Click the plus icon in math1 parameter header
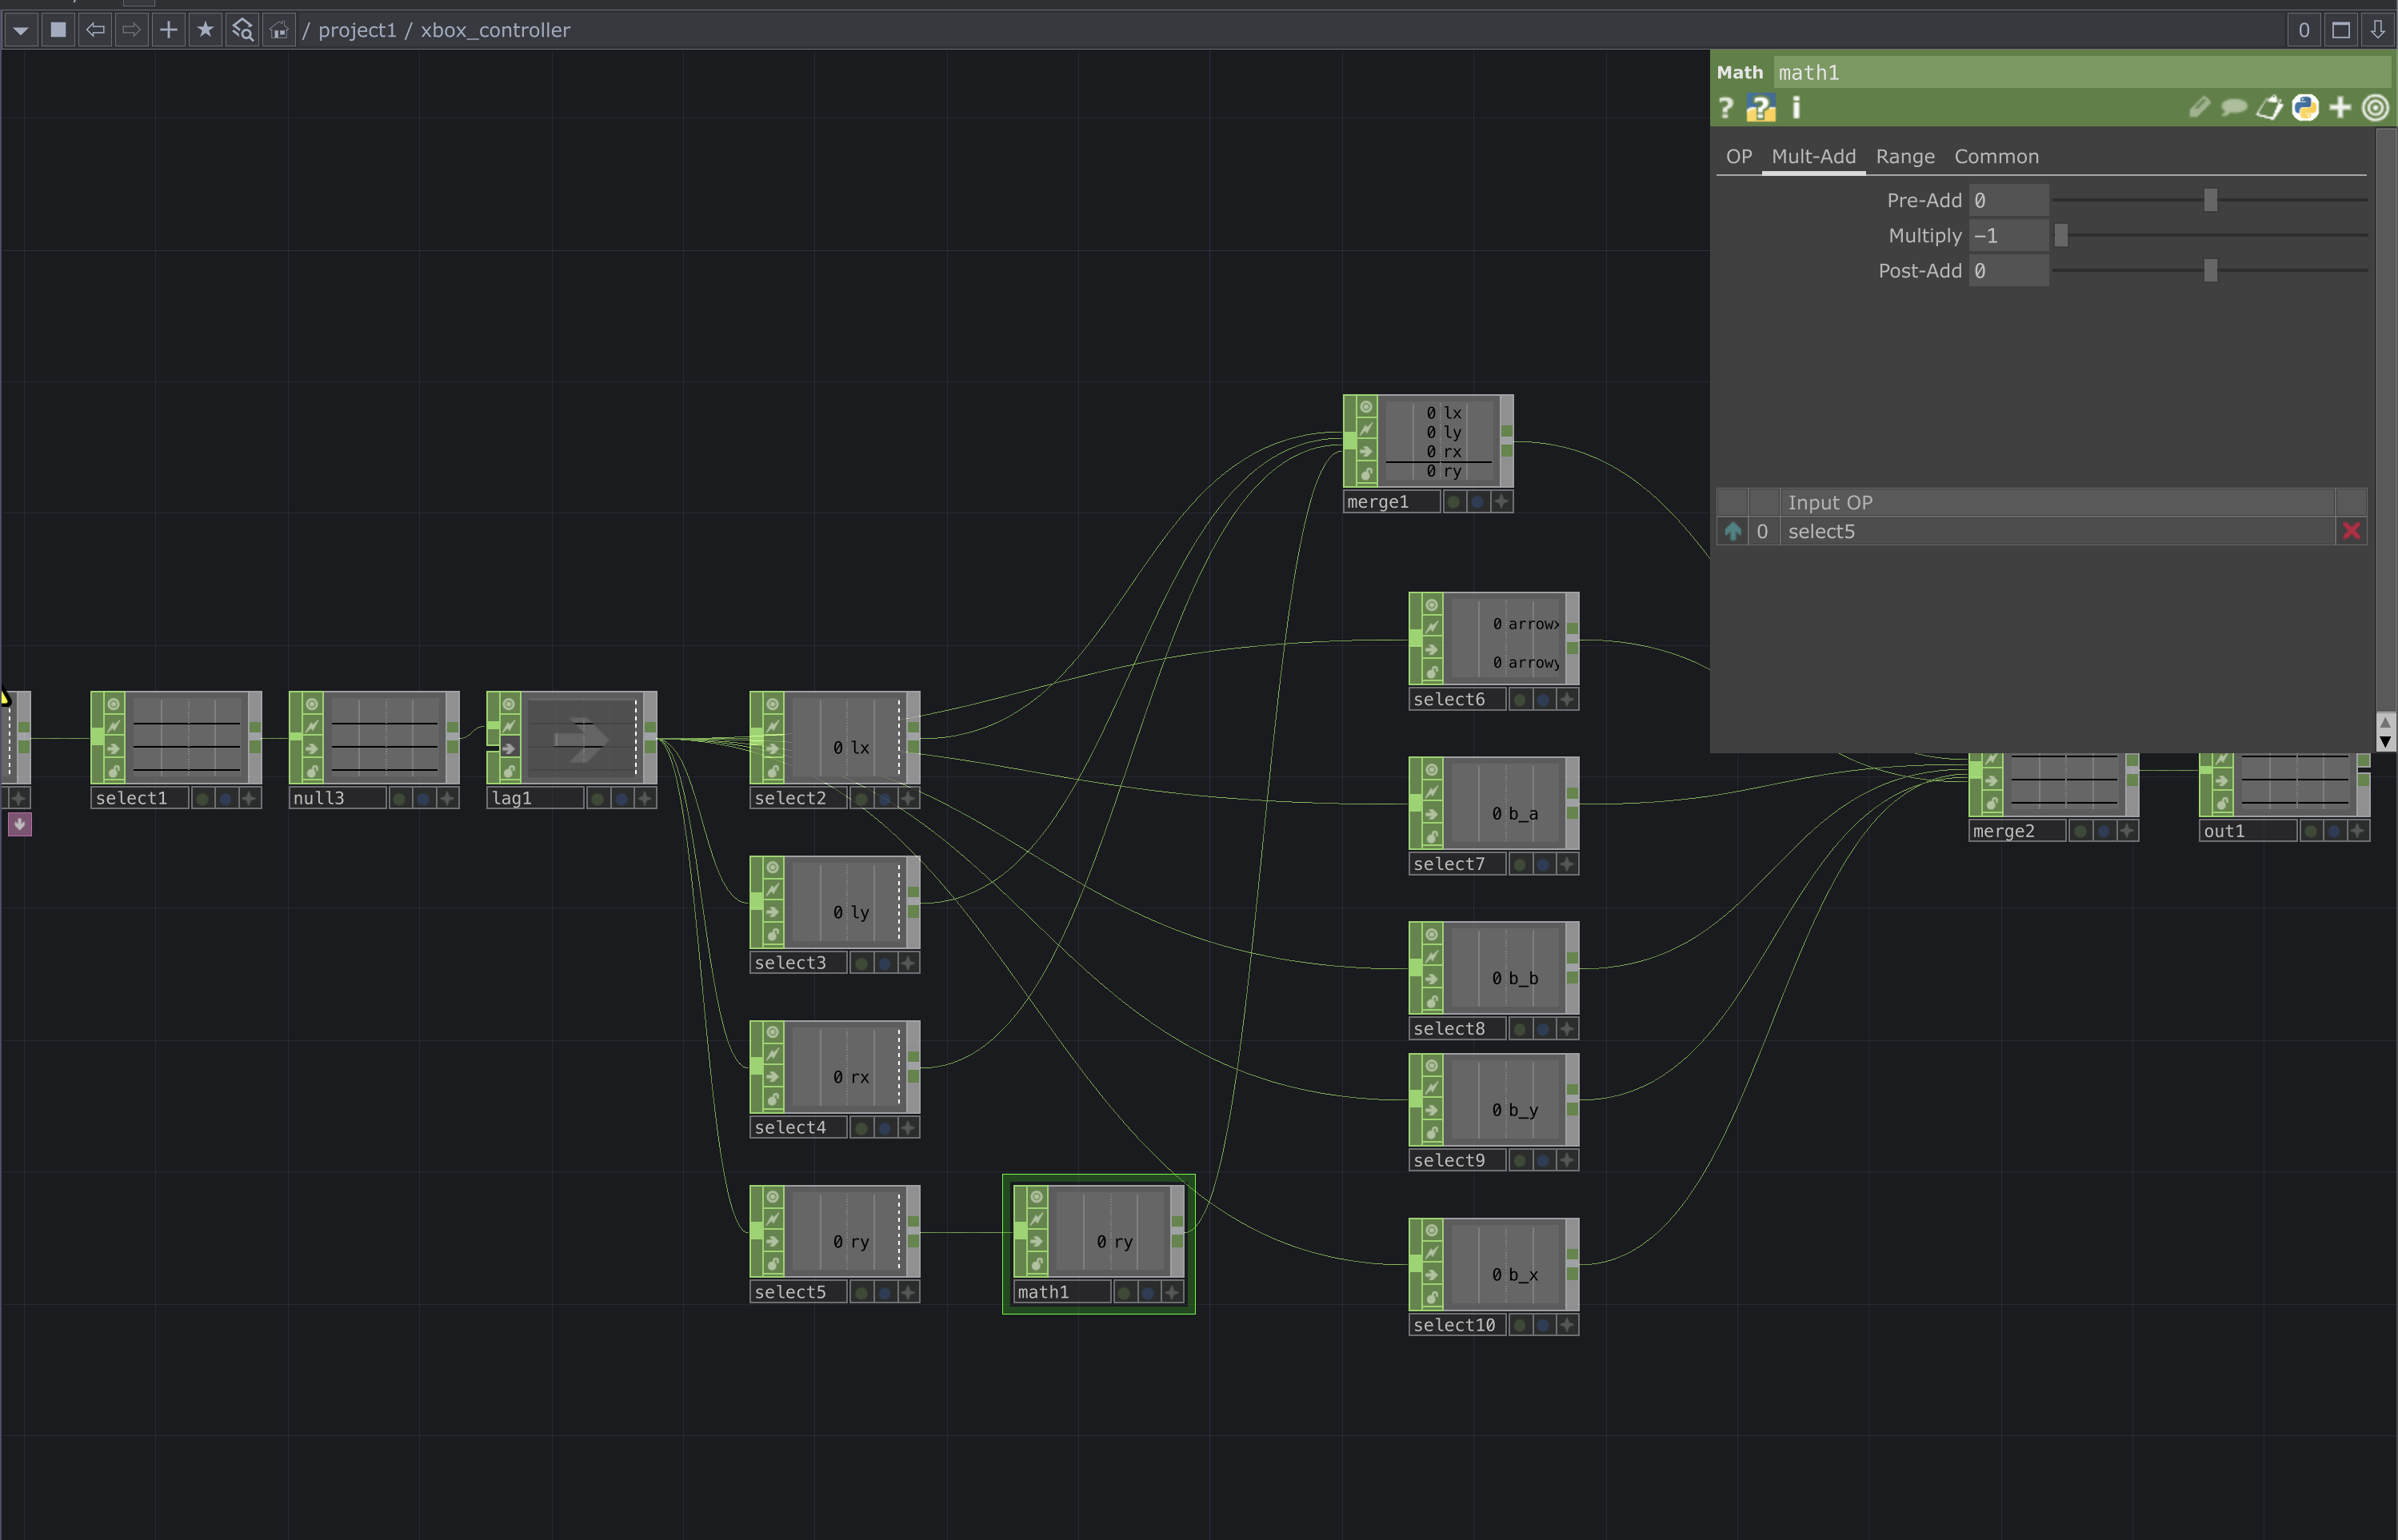The height and width of the screenshot is (1540, 2398). (2340, 108)
